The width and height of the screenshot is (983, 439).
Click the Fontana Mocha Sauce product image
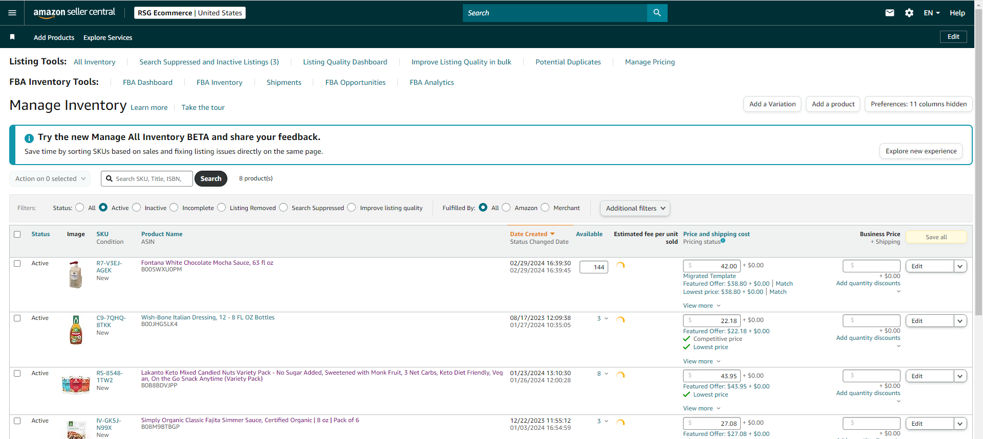[x=76, y=275]
